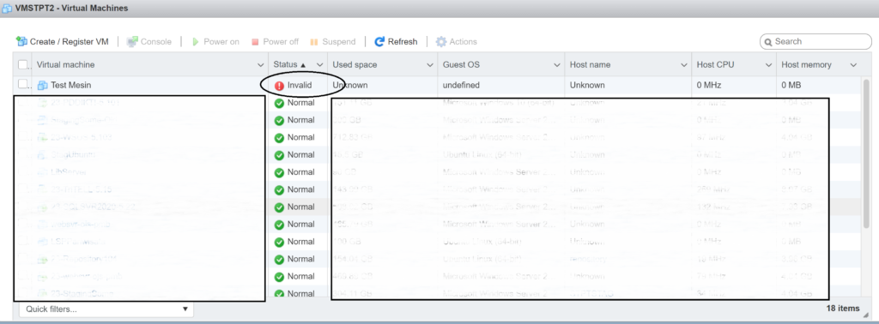
Task: Click Test Mesin's Host name Unknown cell
Action: click(x=587, y=86)
